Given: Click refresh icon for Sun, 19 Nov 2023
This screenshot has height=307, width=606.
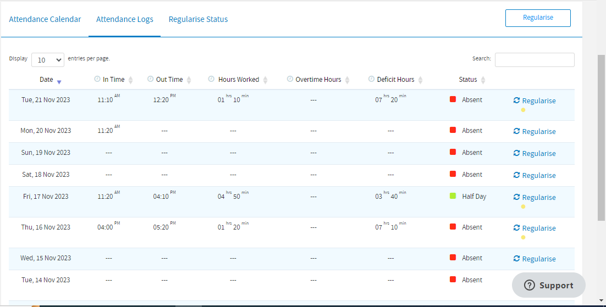Looking at the screenshot, I should 516,153.
